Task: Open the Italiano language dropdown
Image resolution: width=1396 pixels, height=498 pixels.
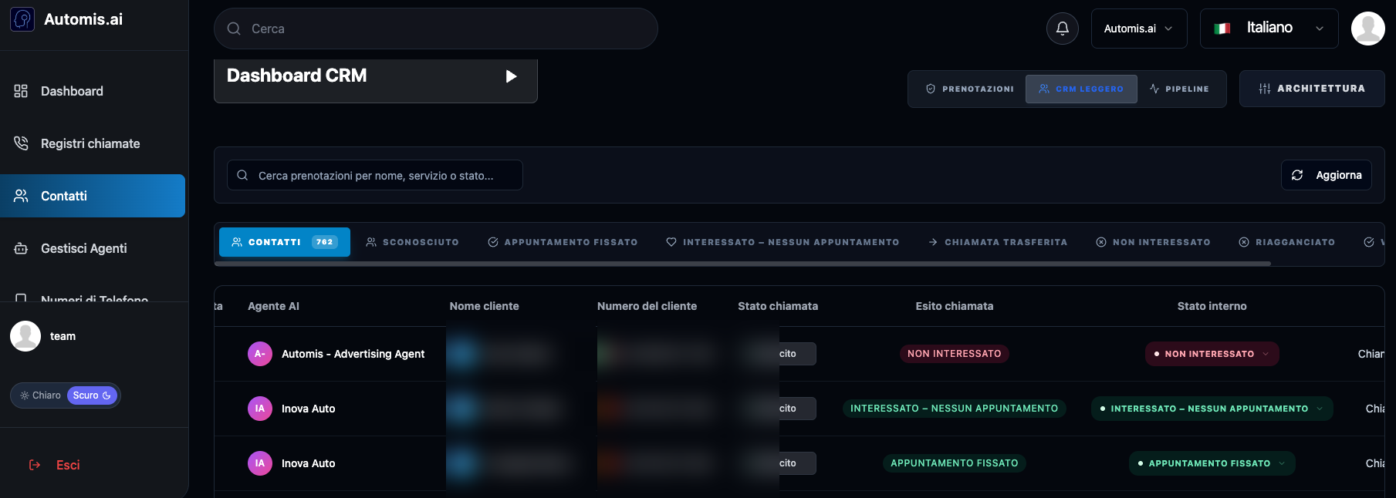Action: click(1269, 29)
